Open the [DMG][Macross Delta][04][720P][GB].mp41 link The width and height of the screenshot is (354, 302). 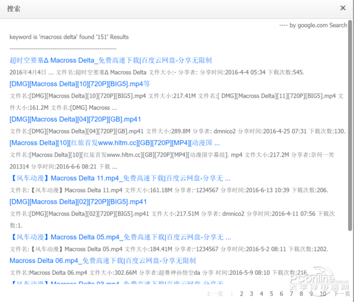click(x=75, y=119)
